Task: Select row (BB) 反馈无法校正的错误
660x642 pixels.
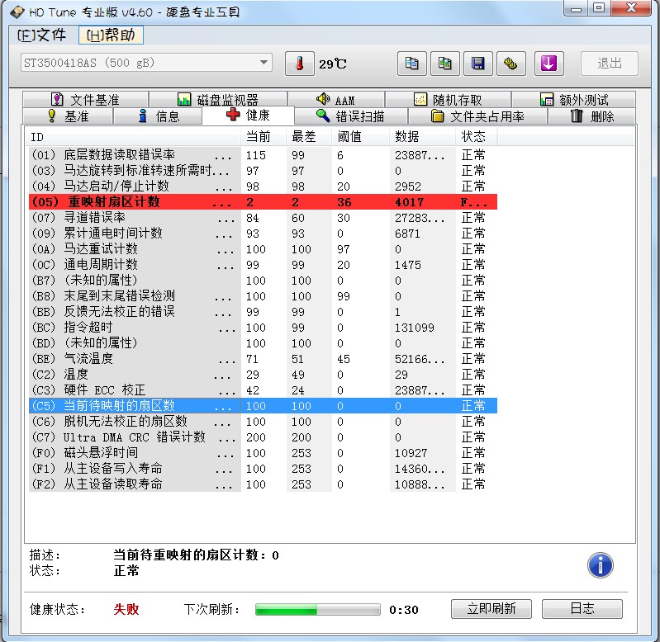Action: pos(263,312)
